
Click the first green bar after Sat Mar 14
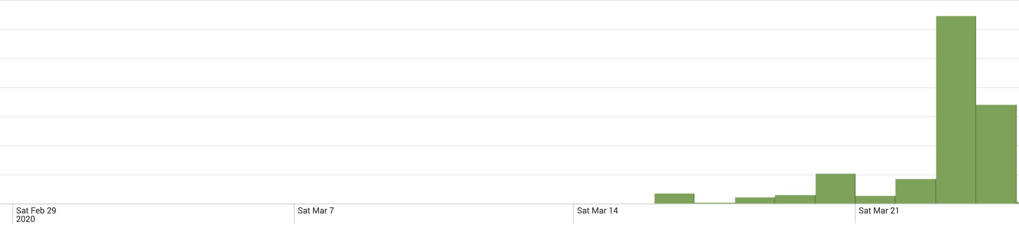(674, 199)
